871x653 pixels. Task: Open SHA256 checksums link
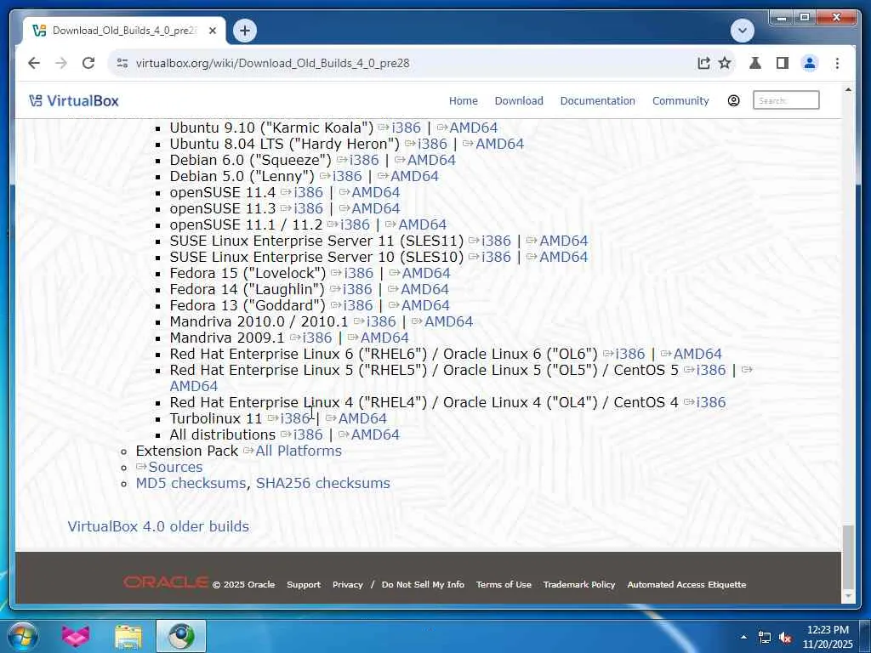coord(322,483)
